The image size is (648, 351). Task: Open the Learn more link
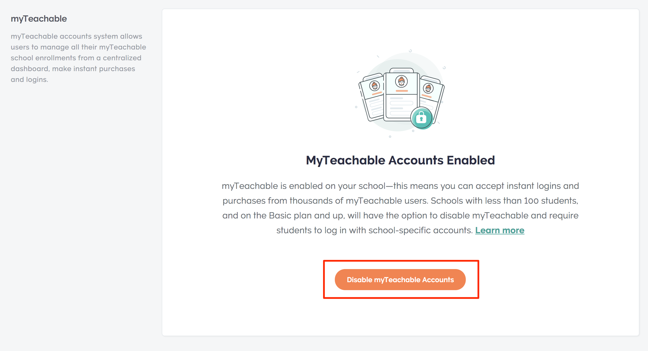[500, 230]
